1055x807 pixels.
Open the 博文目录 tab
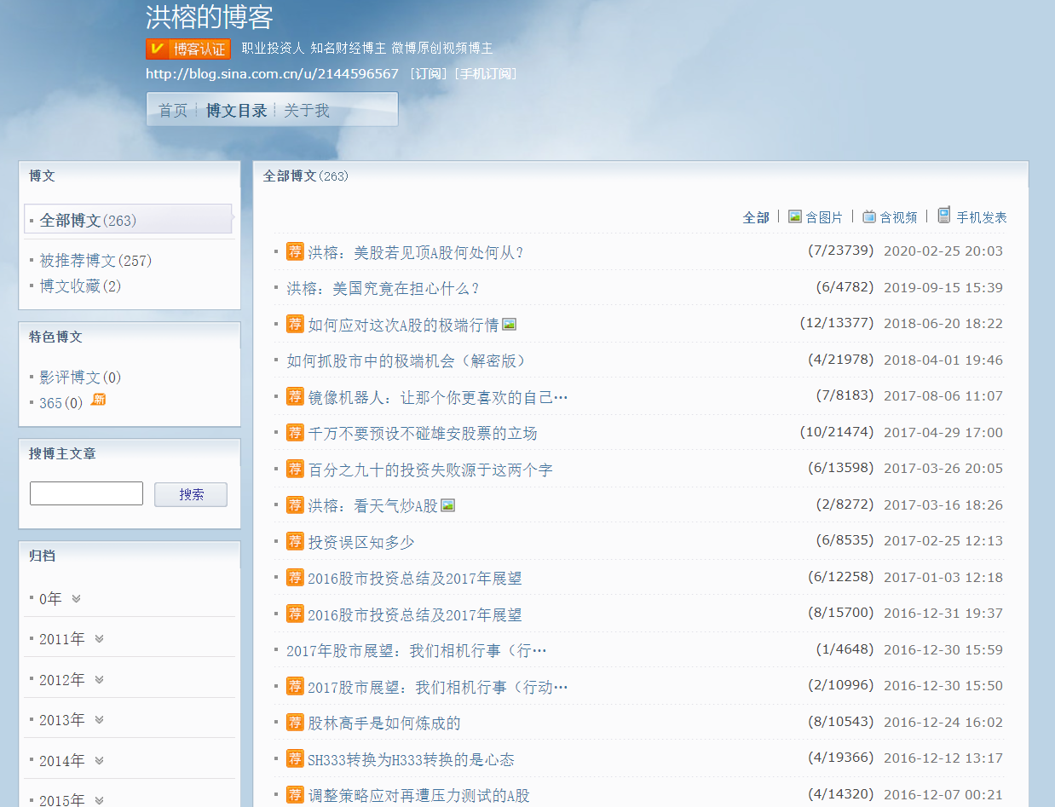click(x=237, y=111)
